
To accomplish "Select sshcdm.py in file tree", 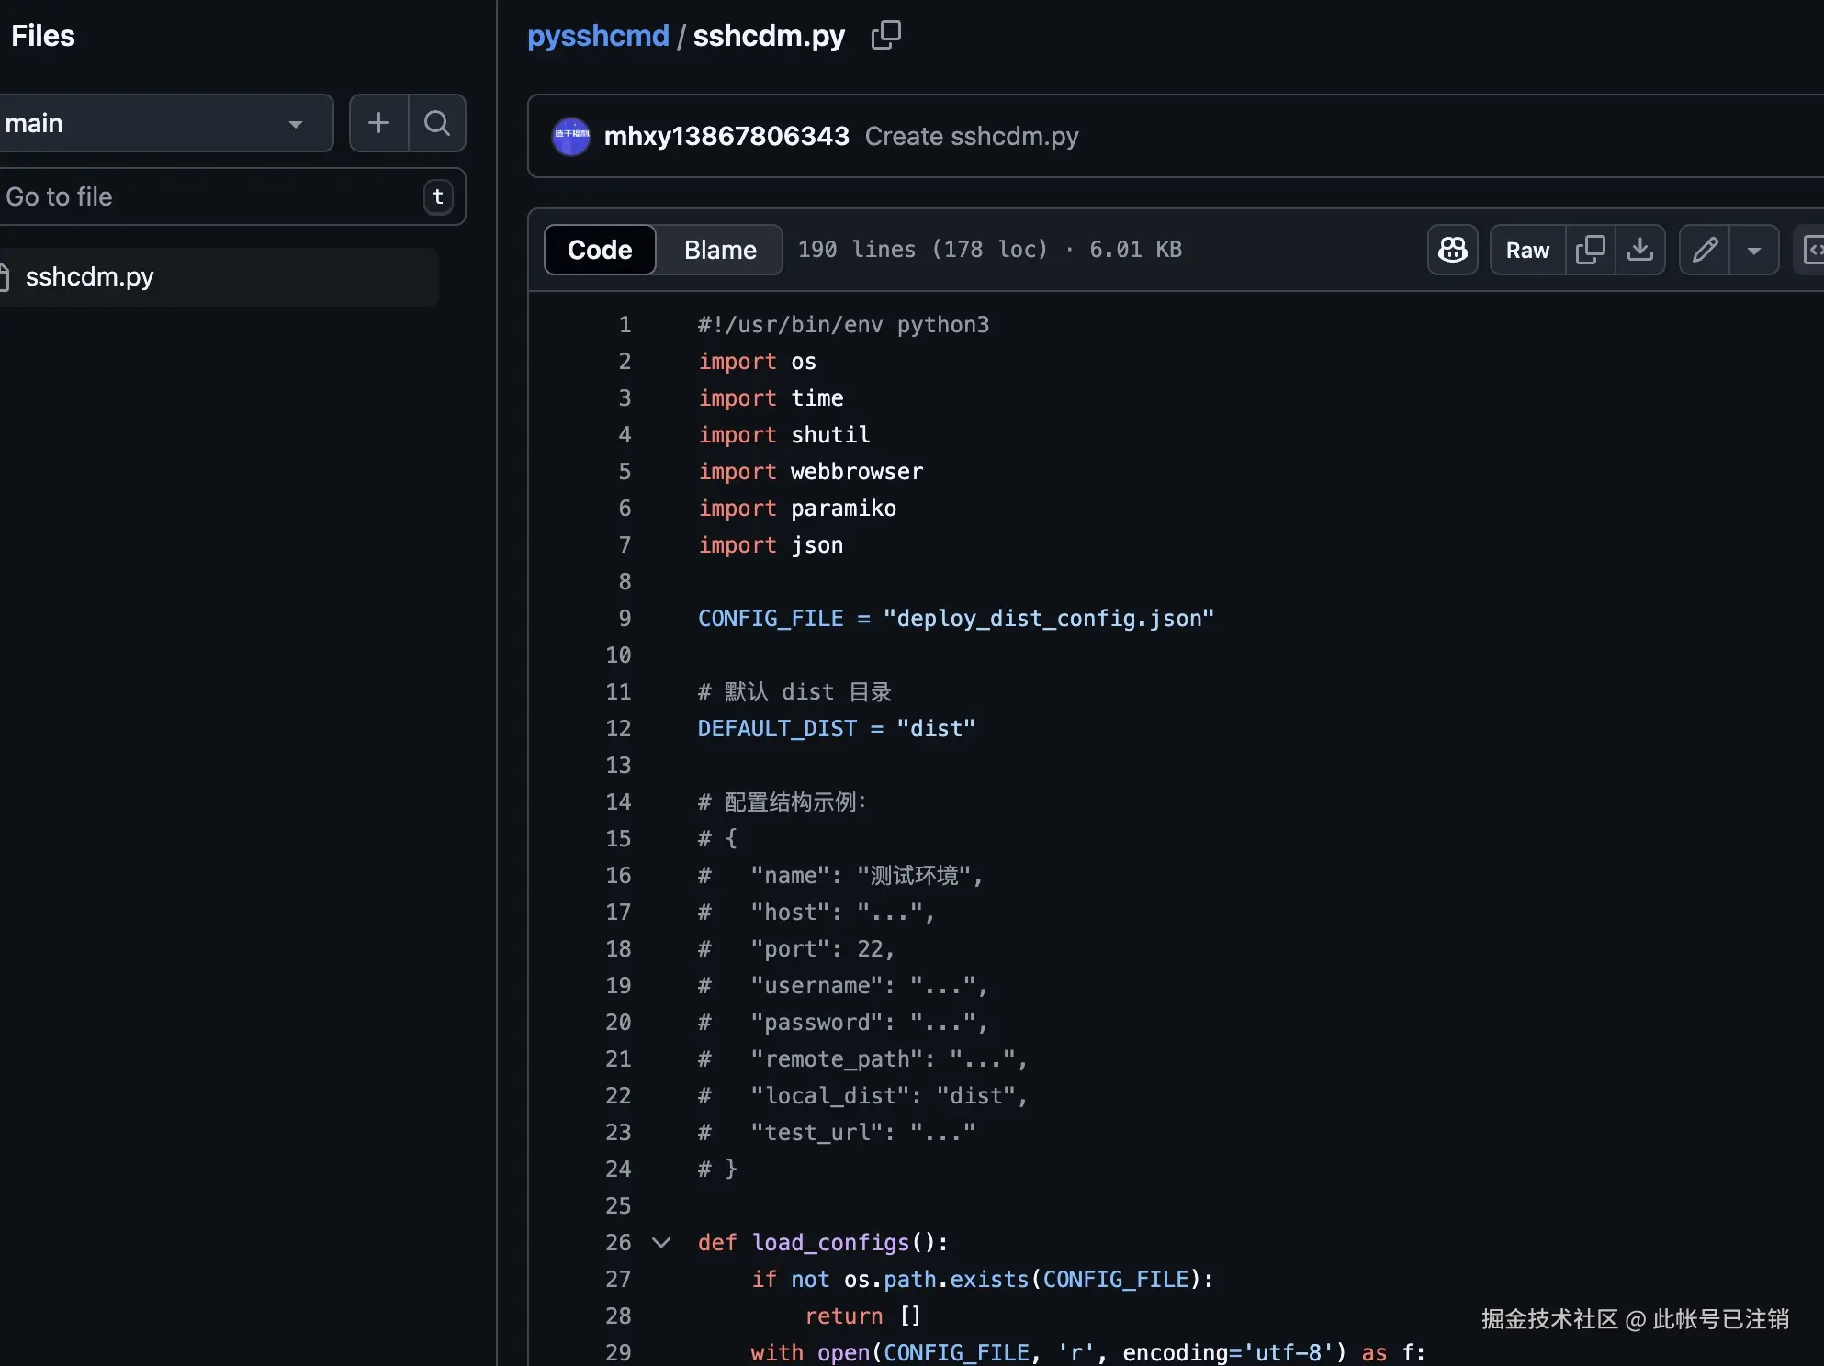I will point(90,276).
